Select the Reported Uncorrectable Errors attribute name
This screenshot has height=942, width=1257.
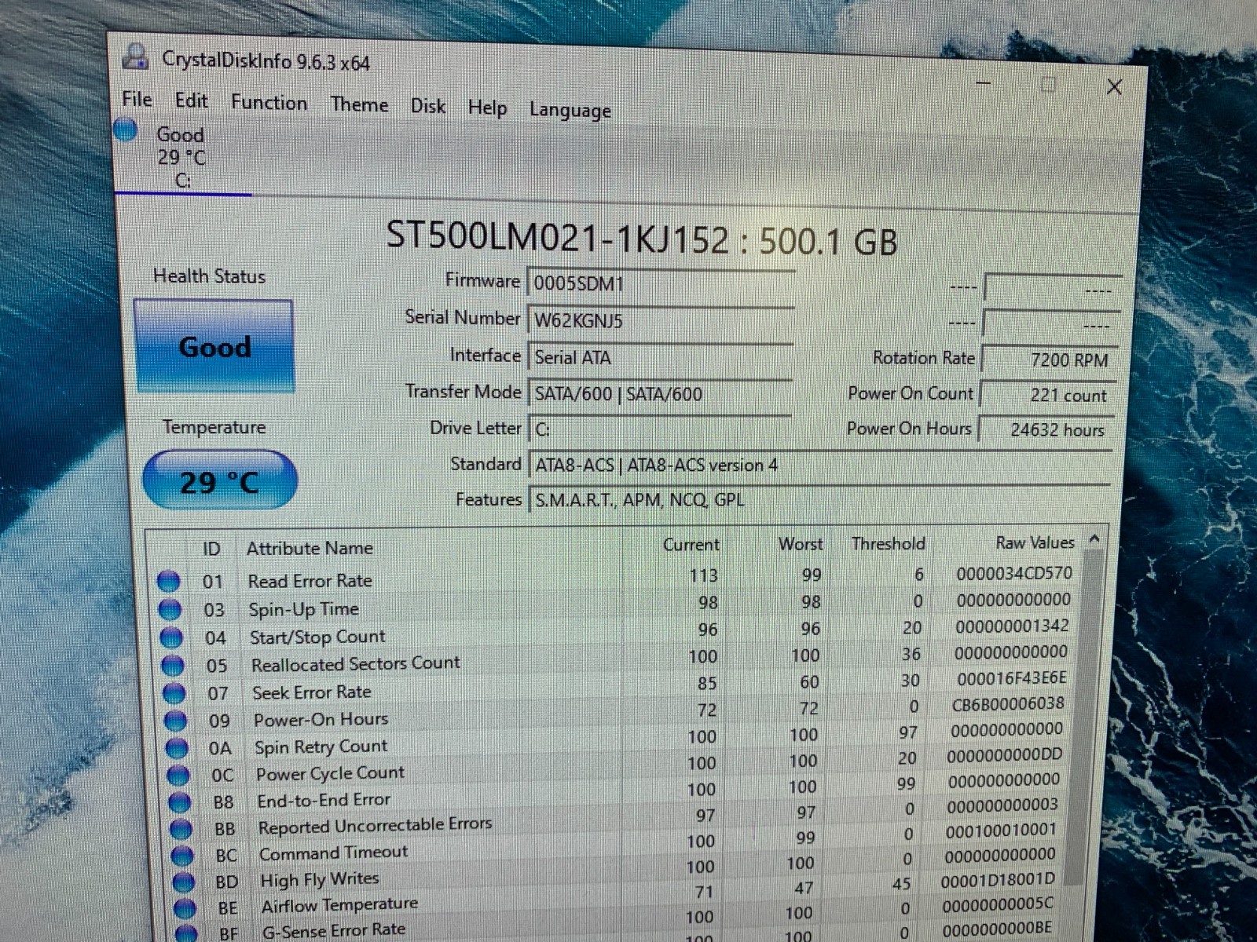(375, 826)
